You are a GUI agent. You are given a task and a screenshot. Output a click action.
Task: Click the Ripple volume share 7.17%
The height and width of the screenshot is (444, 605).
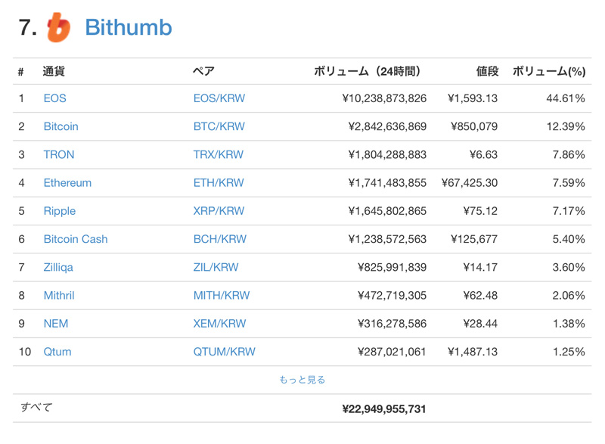[x=569, y=211]
